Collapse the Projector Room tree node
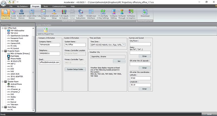217x116 pixels. (x=2, y=51)
